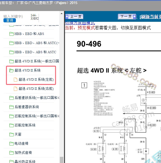Go to previous page with 上一页
The image size is (161, 163).
tap(74, 16)
